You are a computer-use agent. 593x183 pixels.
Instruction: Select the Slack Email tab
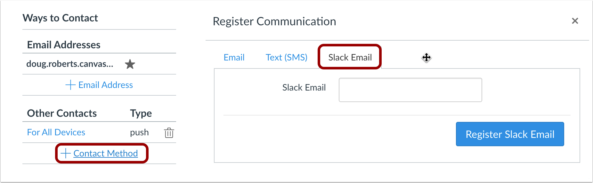coord(350,57)
